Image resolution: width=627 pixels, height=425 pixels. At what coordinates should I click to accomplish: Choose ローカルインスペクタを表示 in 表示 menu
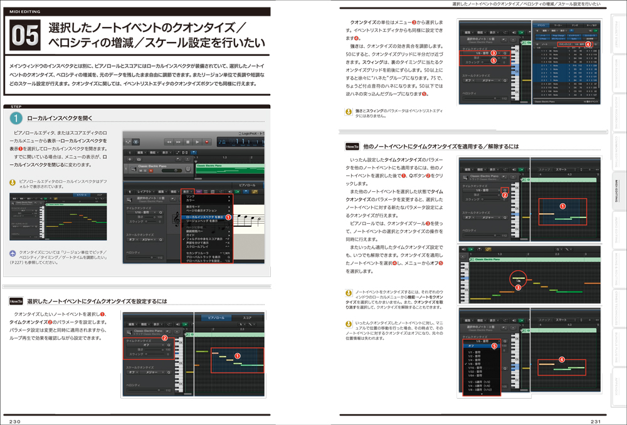coord(207,217)
